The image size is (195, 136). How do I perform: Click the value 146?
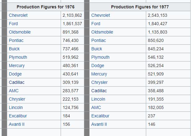point(151,124)
